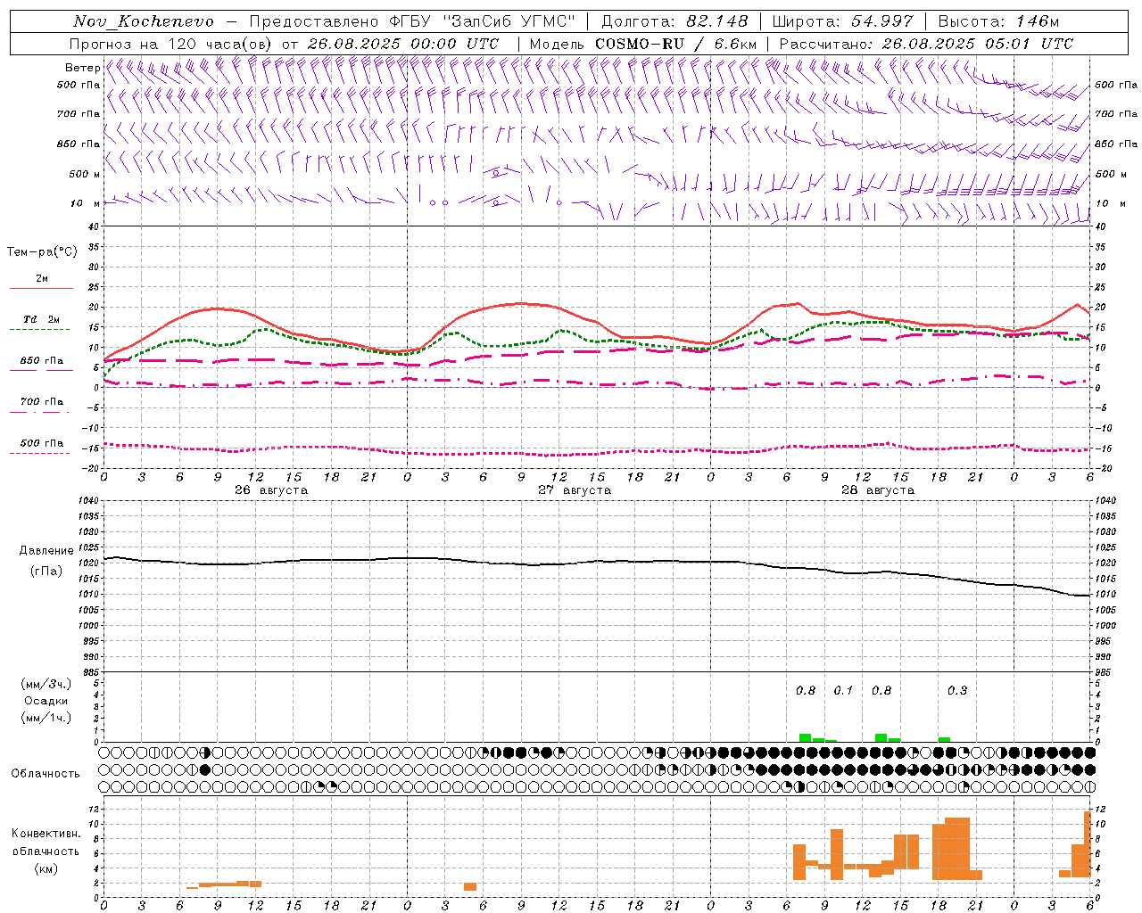Select the provider text ФГБУ "ЗапСиб УГМС"

[x=483, y=21]
